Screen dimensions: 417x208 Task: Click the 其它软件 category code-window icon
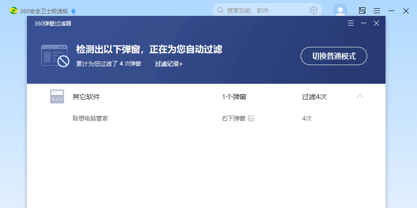pyautogui.click(x=57, y=96)
